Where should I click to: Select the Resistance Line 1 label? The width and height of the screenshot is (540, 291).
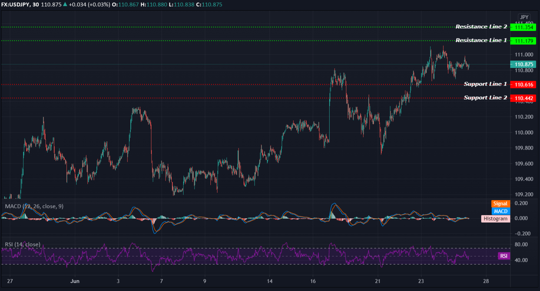tap(481, 40)
